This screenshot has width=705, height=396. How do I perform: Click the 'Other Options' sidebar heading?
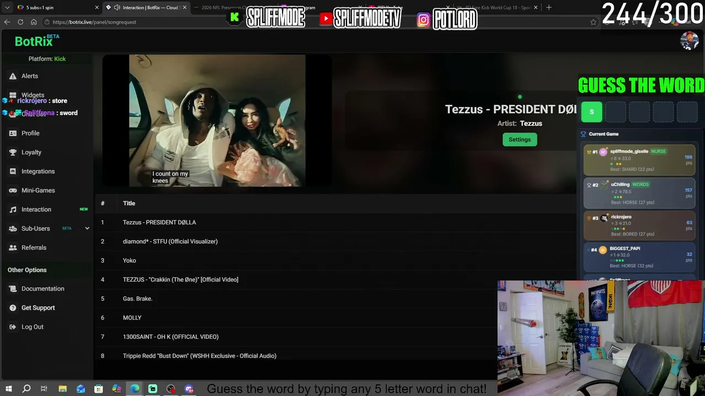pyautogui.click(x=27, y=270)
